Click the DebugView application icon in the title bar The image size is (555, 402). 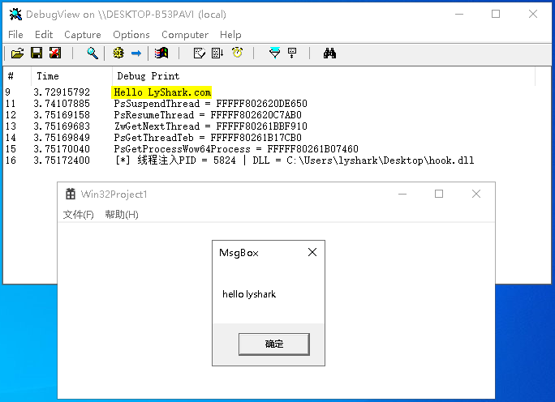[15, 14]
